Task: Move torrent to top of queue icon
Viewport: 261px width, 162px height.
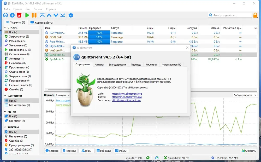Action: tap(42, 15)
